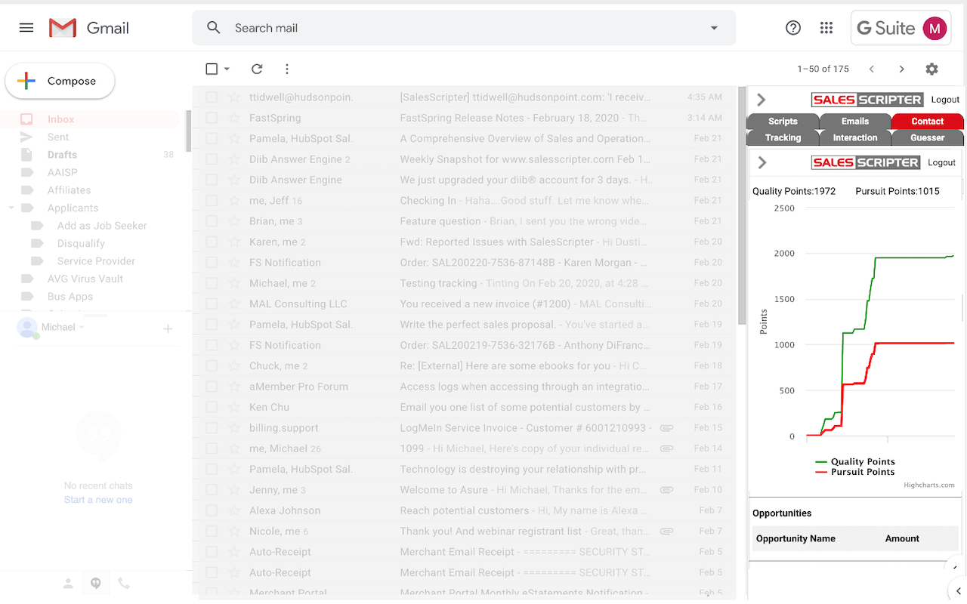
Task: Click the Gmail logo
Action: 89,28
